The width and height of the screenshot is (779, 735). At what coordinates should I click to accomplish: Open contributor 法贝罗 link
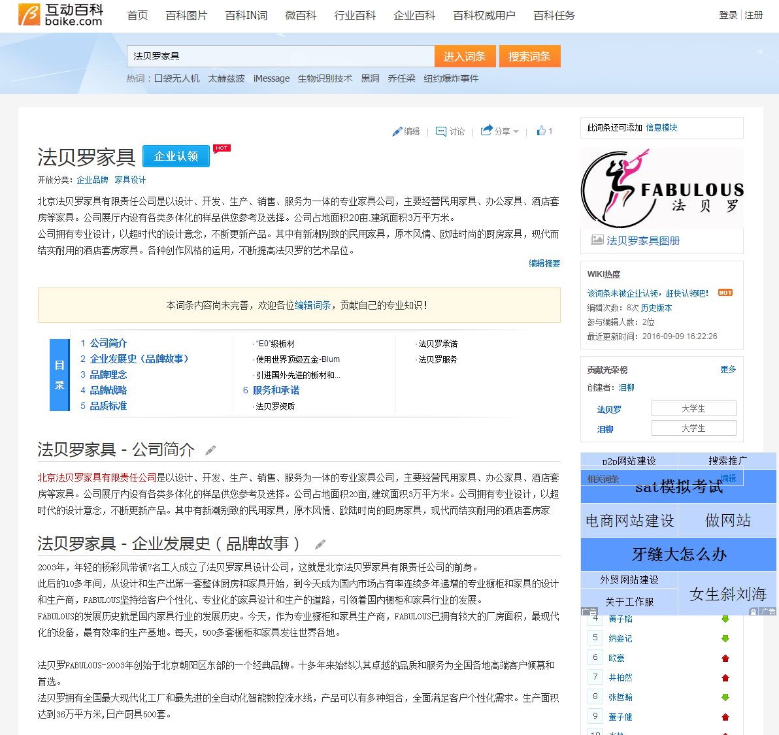[x=609, y=409]
